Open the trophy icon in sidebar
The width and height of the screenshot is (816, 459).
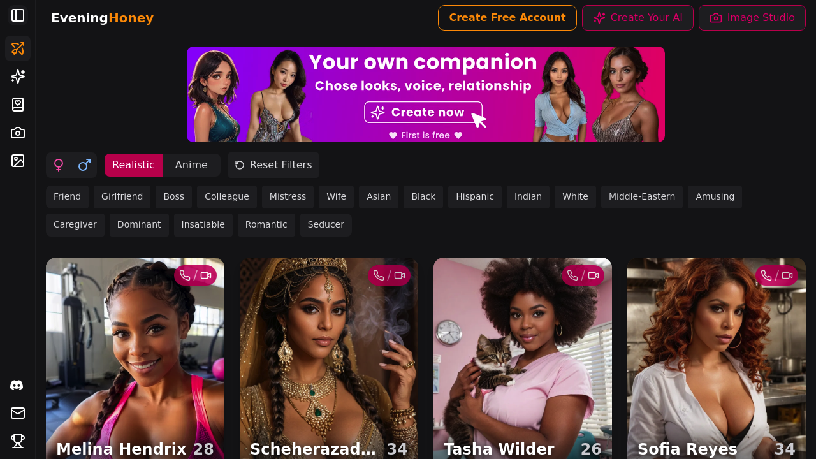click(x=18, y=441)
